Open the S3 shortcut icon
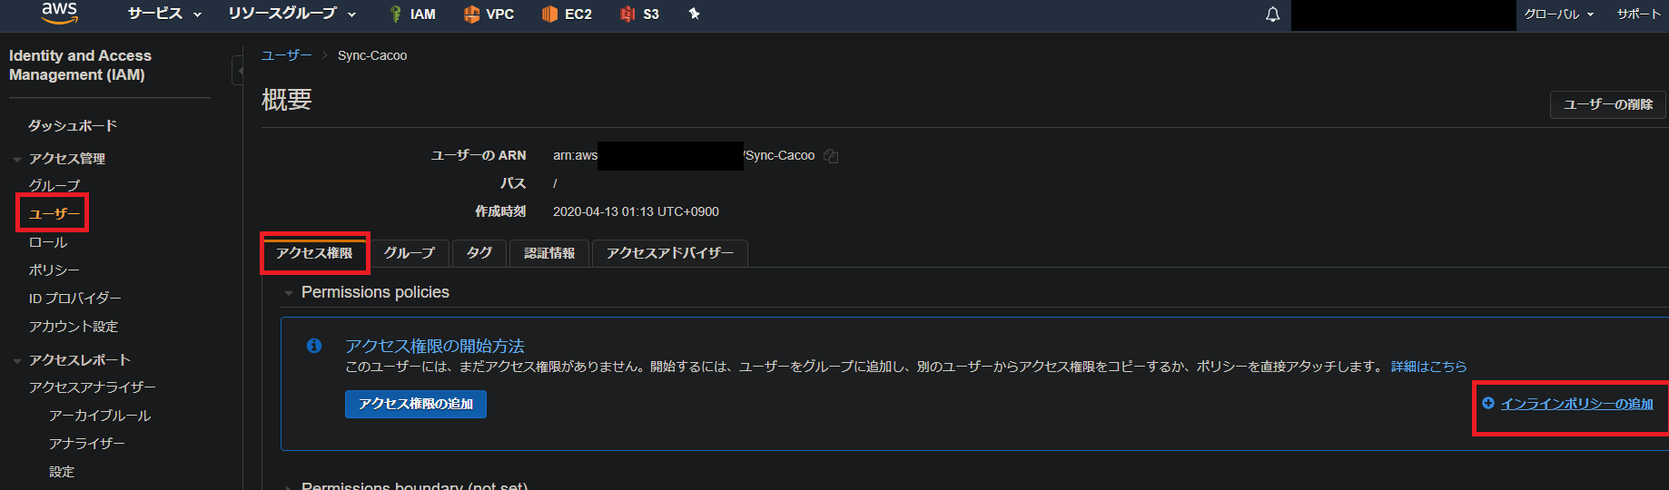This screenshot has height=490, width=1669. tap(627, 15)
